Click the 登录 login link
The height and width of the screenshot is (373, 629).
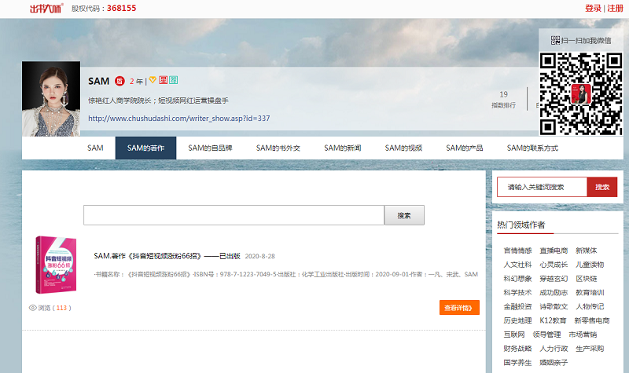[x=593, y=9]
